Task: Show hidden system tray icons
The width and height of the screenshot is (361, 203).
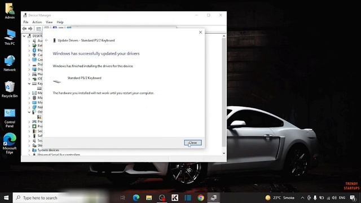Action: click(x=302, y=198)
